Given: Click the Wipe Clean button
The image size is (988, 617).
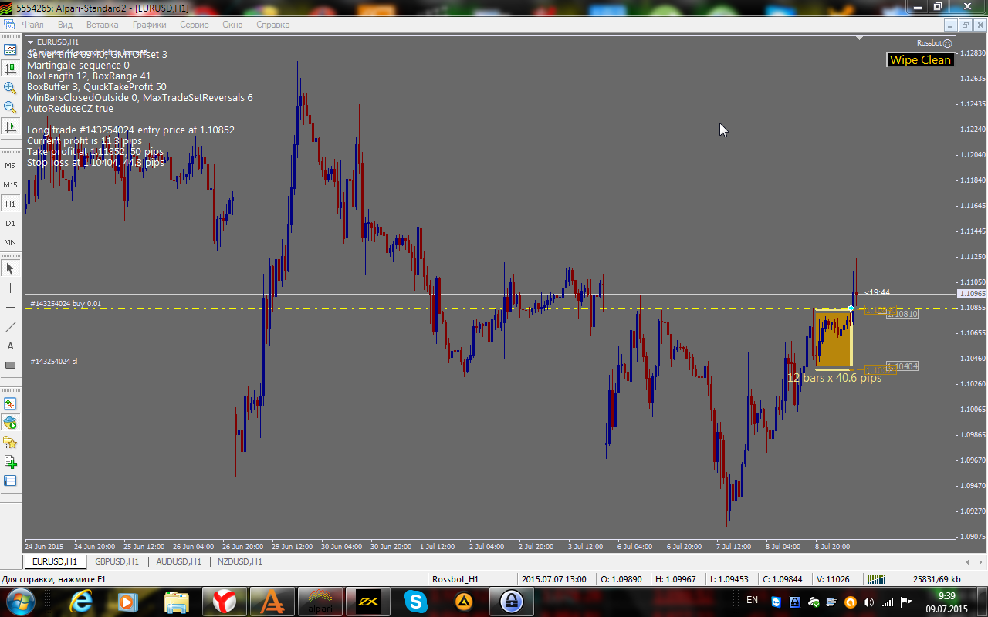Looking at the screenshot, I should click(x=920, y=59).
